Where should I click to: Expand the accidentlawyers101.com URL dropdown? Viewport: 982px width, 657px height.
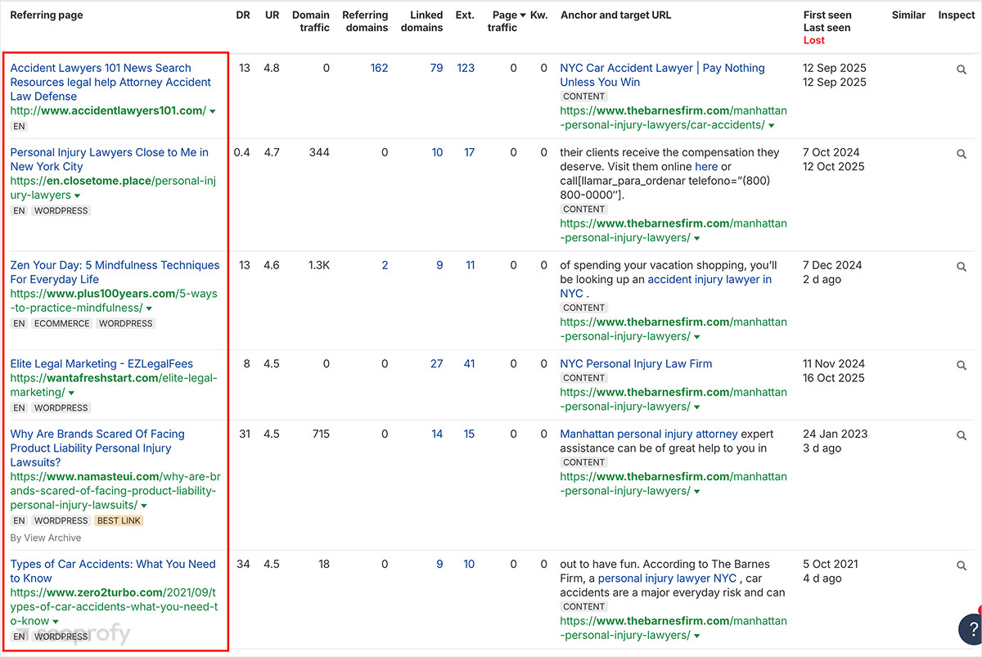pyautogui.click(x=214, y=110)
